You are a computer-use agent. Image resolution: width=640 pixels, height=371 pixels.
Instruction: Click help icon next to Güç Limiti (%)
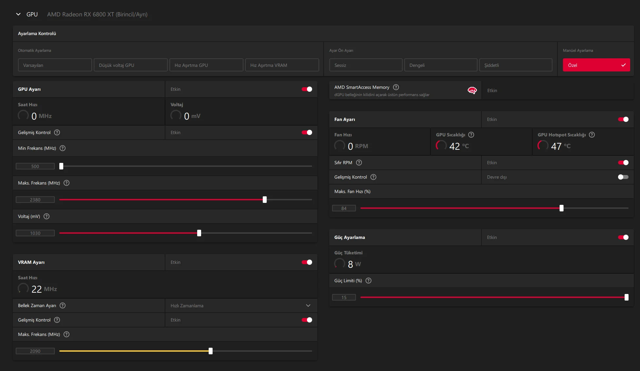[x=368, y=281]
